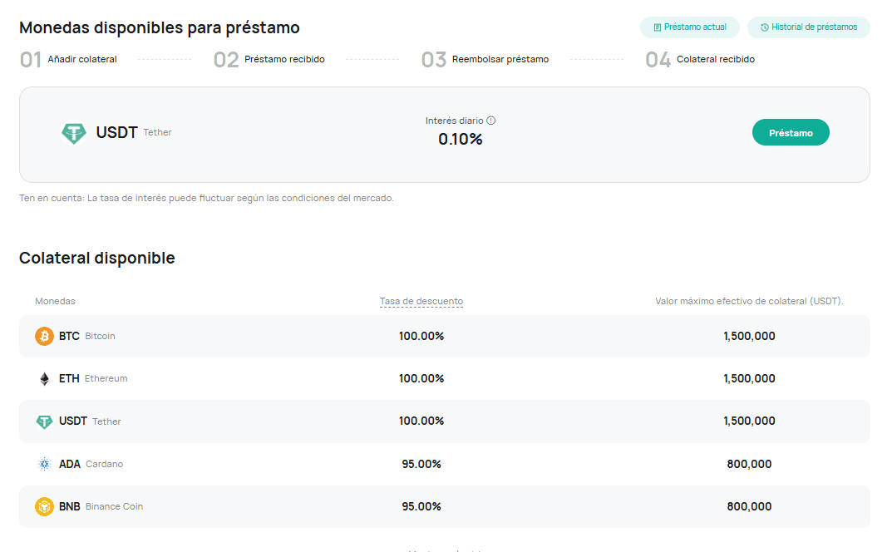The width and height of the screenshot is (892, 552).
Task: Open Historial de préstamos
Action: 808,27
